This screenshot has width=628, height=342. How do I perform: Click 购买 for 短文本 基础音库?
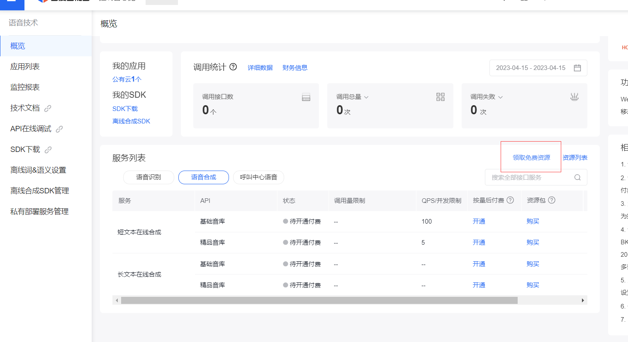click(533, 222)
